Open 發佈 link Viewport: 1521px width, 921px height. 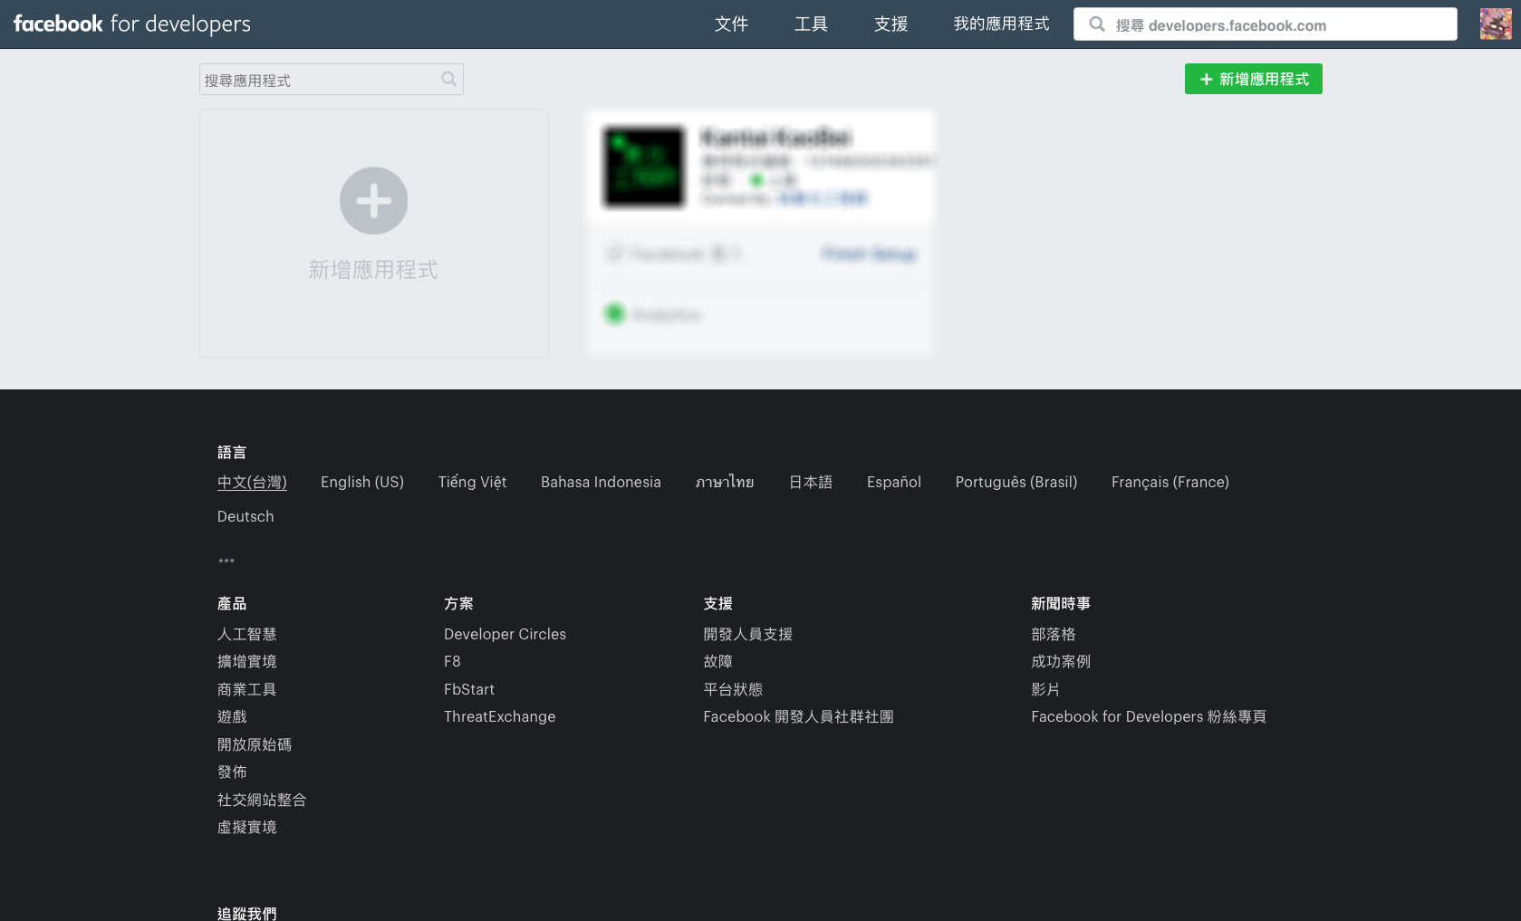point(232,772)
